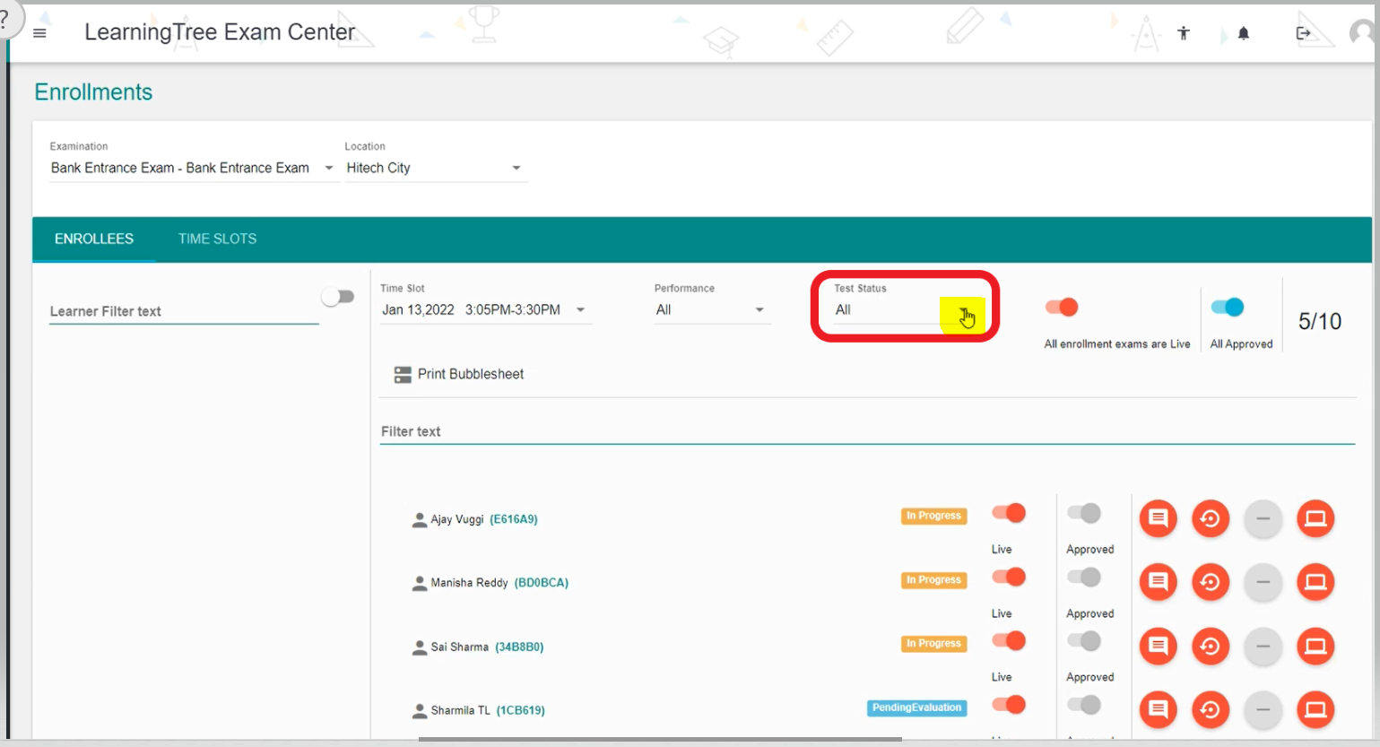1380x747 pixels.
Task: Open the notifications bell
Action: (x=1244, y=33)
